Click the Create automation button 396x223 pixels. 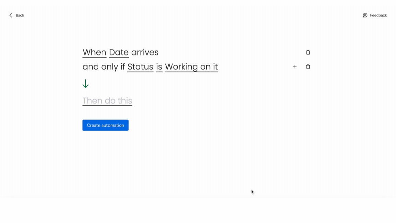(x=105, y=125)
